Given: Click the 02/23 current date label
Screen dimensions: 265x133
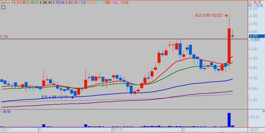Looking at the screenshot, I should pyautogui.click(x=254, y=130).
